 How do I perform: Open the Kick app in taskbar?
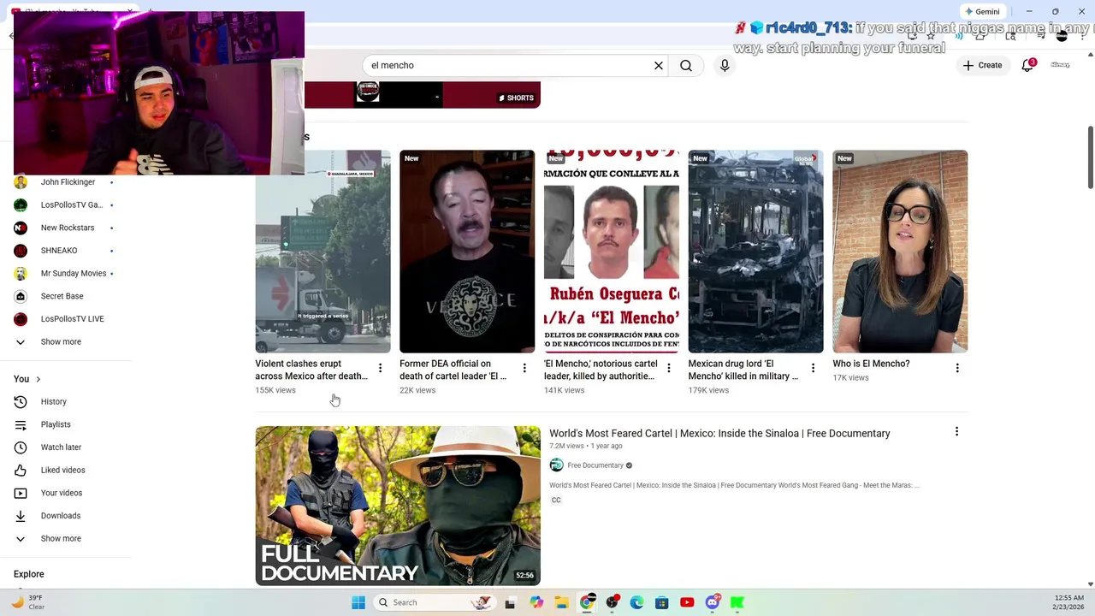[x=737, y=602]
